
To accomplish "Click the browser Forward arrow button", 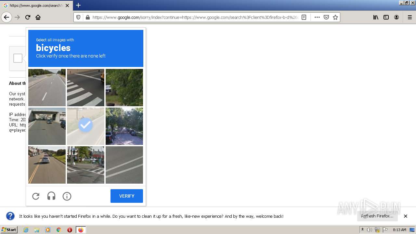I will tap(18, 17).
